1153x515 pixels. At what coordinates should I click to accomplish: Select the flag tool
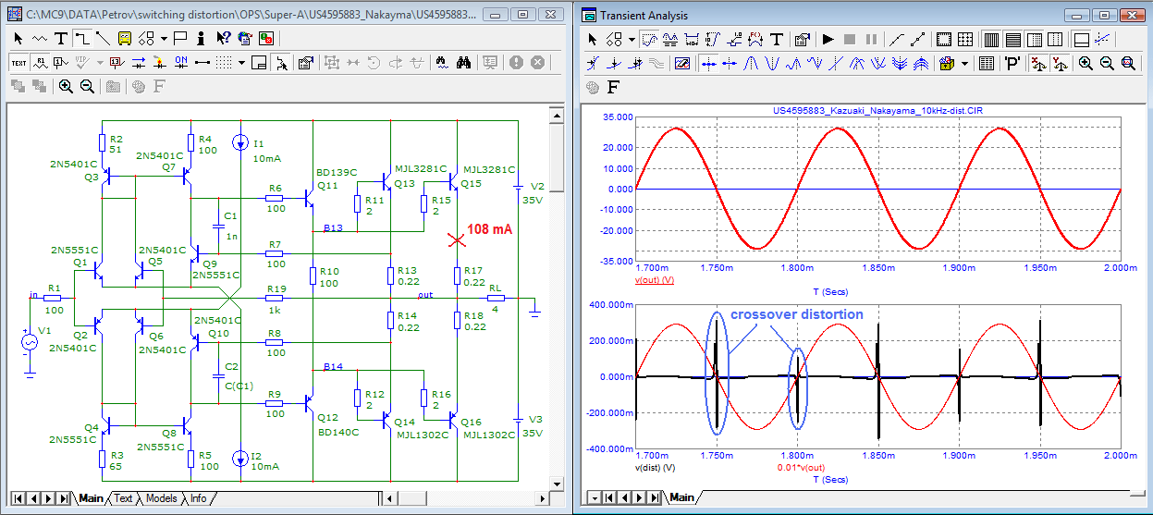pyautogui.click(x=180, y=38)
